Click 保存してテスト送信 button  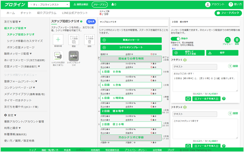click(x=188, y=53)
